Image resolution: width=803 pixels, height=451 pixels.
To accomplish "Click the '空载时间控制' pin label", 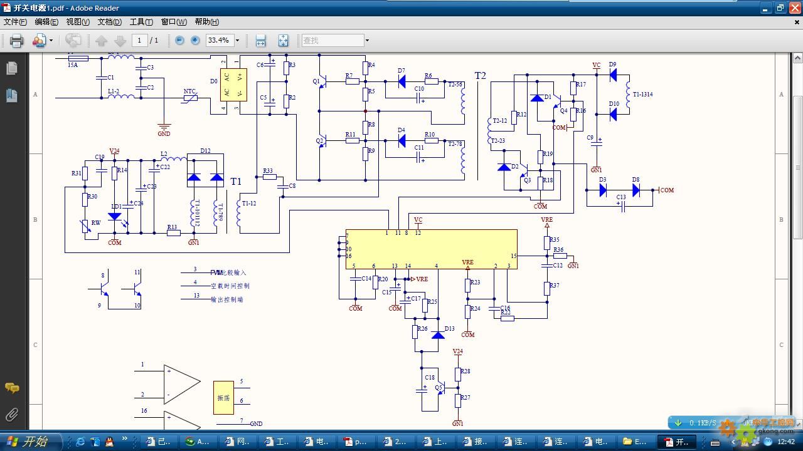I will click(230, 286).
